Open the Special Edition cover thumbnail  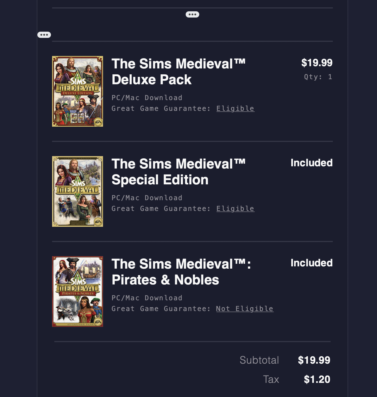[77, 191]
